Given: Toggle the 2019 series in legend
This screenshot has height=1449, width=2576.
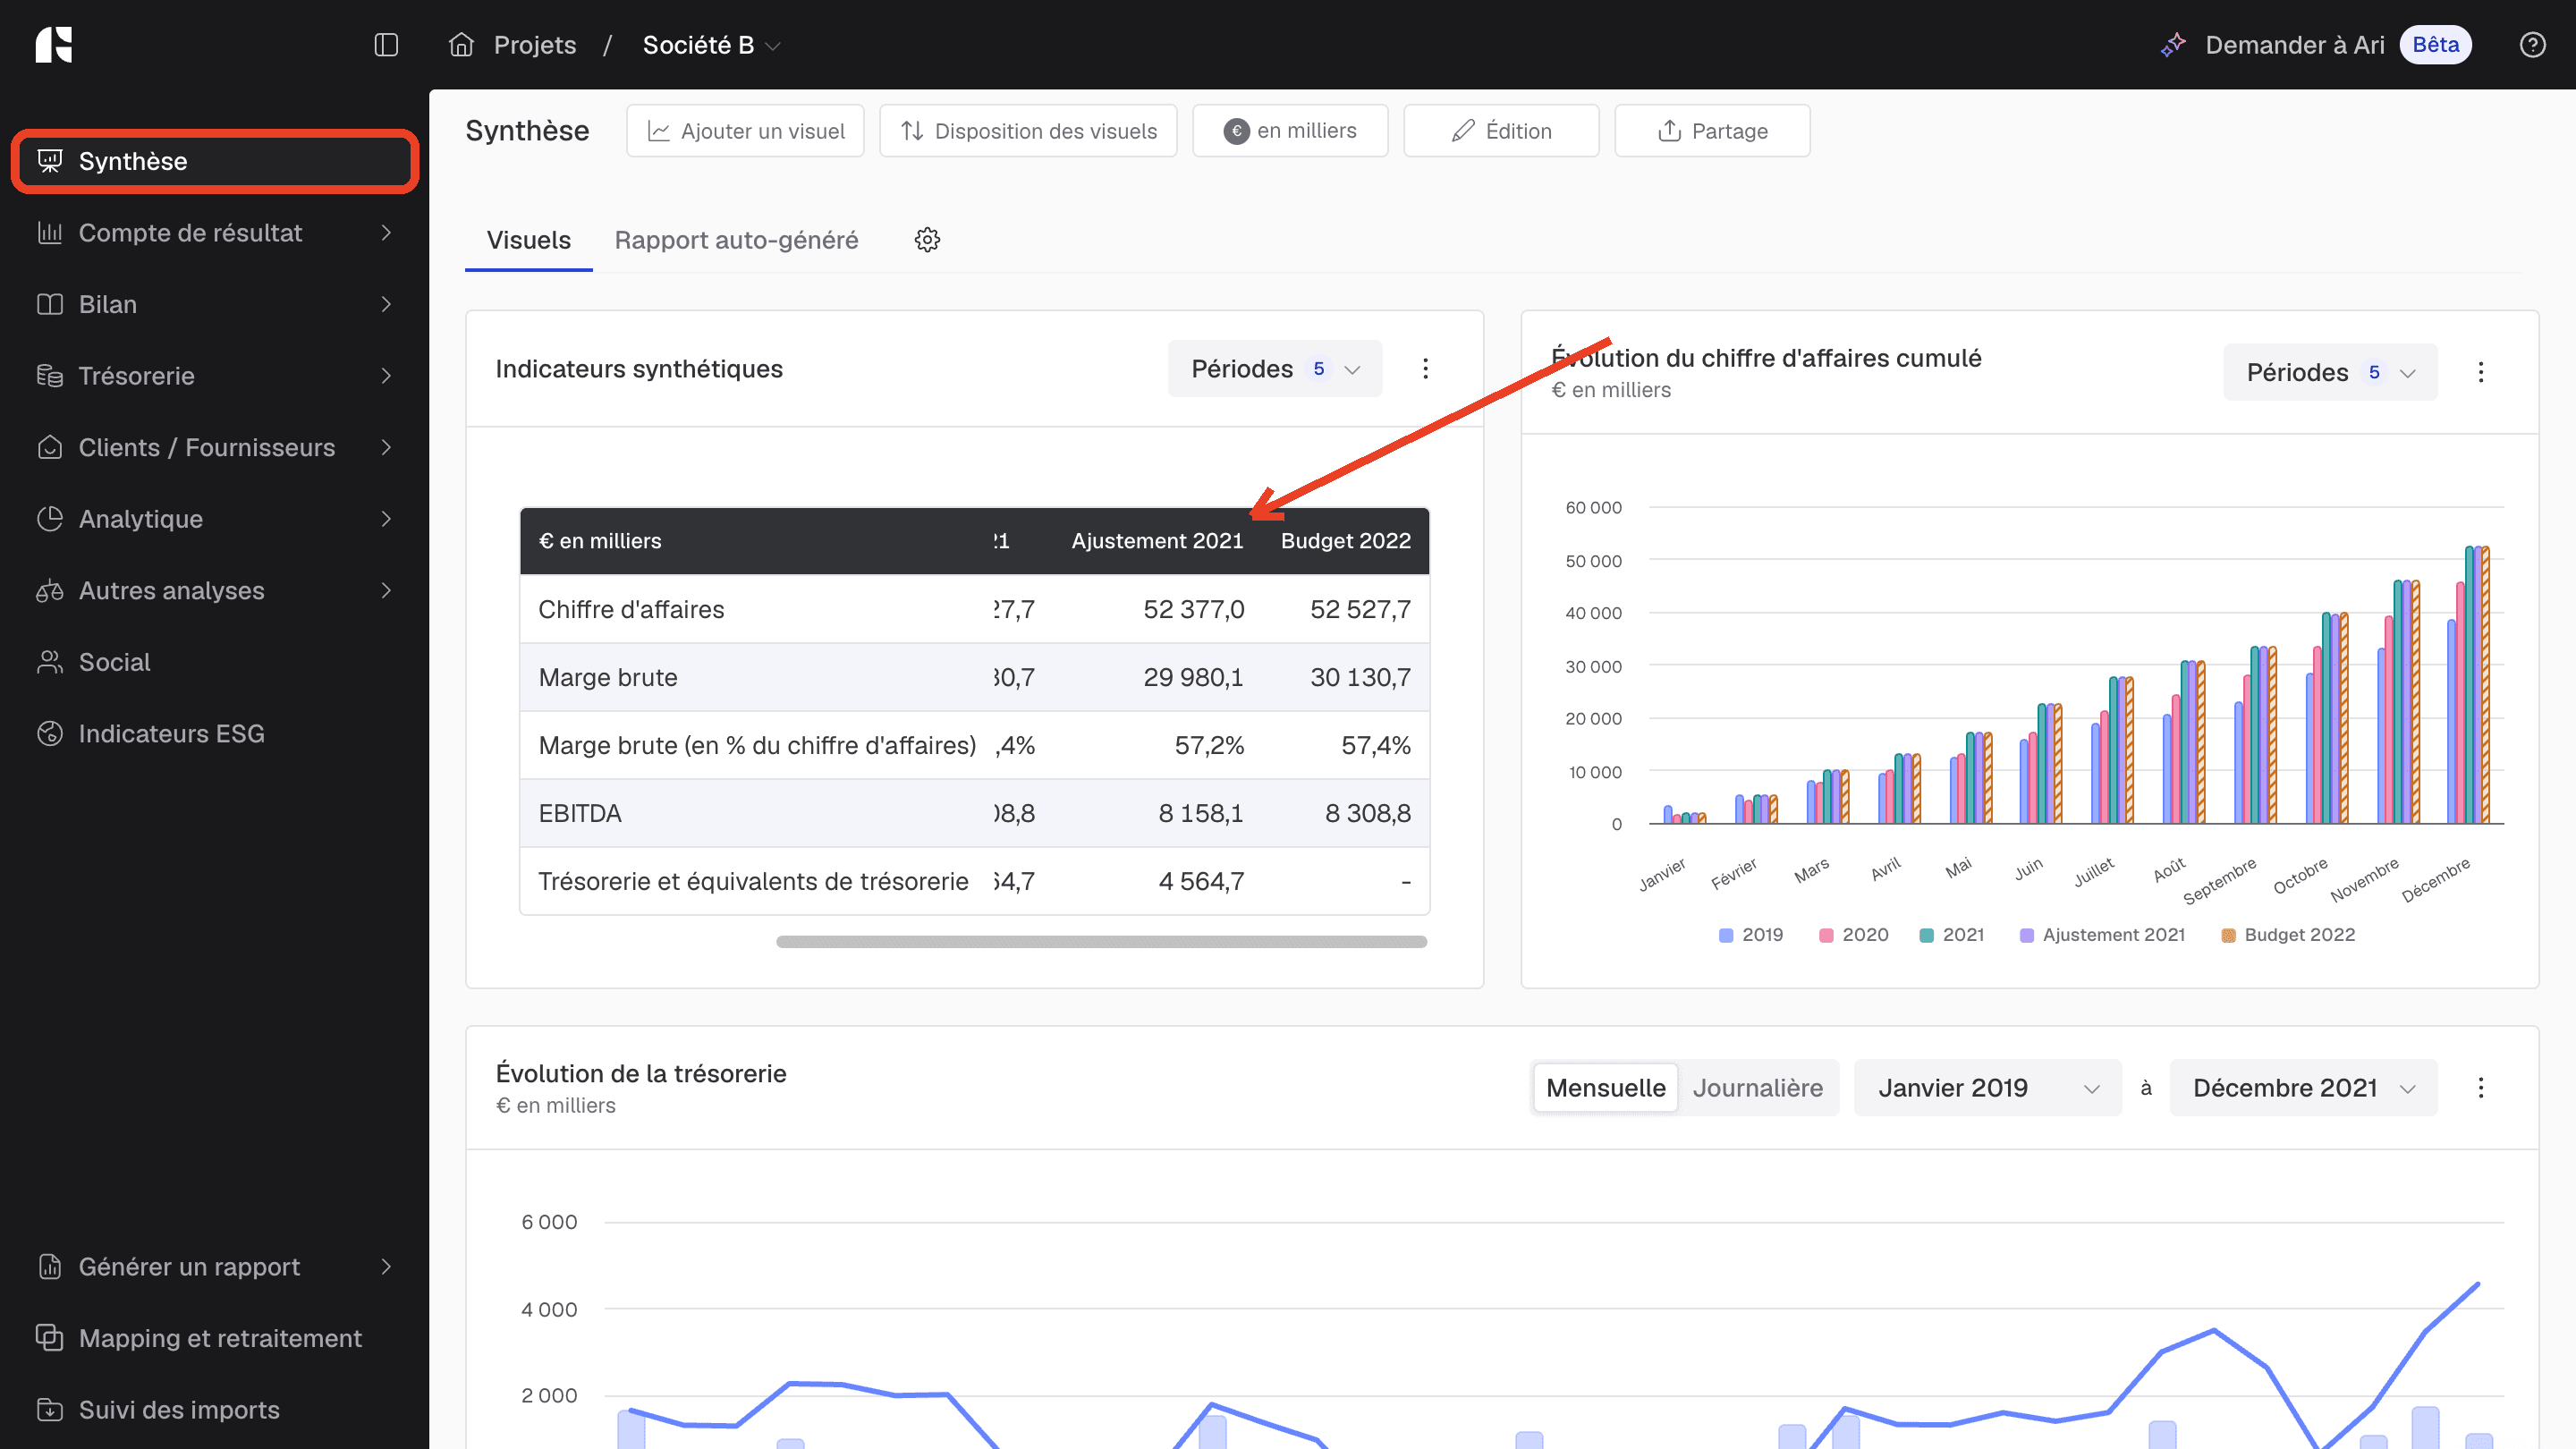Looking at the screenshot, I should pyautogui.click(x=1751, y=935).
